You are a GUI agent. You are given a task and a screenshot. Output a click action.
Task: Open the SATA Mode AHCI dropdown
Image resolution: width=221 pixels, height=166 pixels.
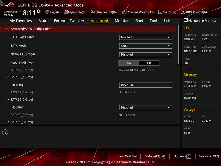coord(145,46)
